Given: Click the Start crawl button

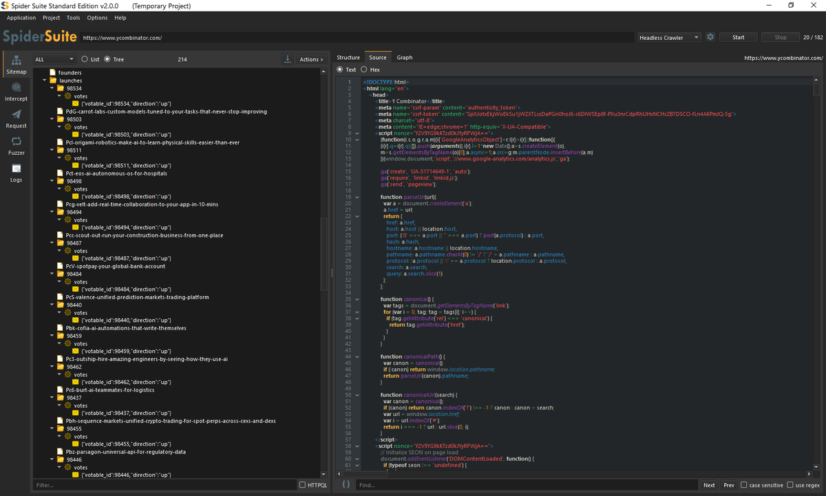Looking at the screenshot, I should (x=739, y=37).
